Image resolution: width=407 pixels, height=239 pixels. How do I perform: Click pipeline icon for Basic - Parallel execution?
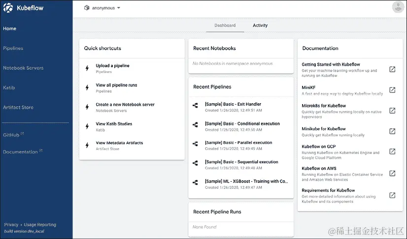point(195,144)
